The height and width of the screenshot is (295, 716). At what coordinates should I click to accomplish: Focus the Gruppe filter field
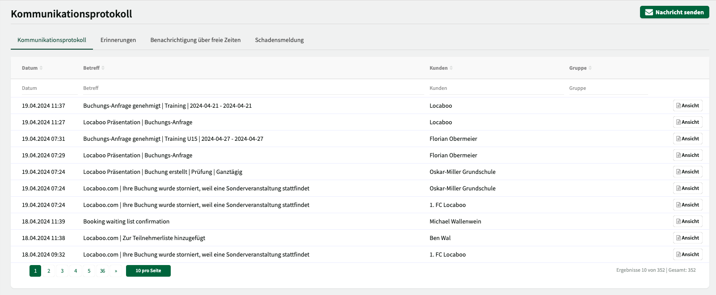(608, 88)
